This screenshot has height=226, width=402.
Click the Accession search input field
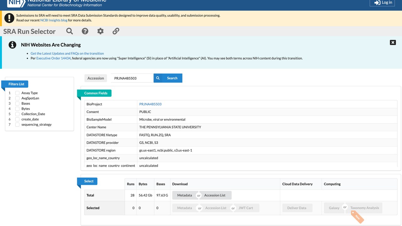132,78
